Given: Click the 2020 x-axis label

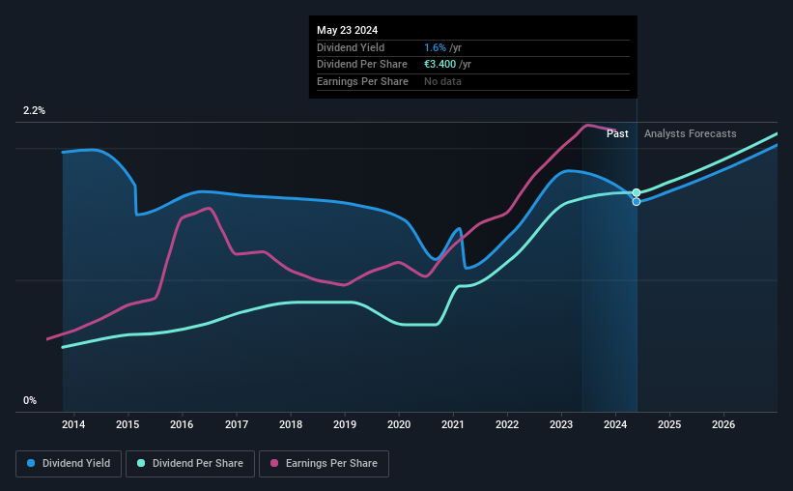Looking at the screenshot, I should click(x=399, y=424).
